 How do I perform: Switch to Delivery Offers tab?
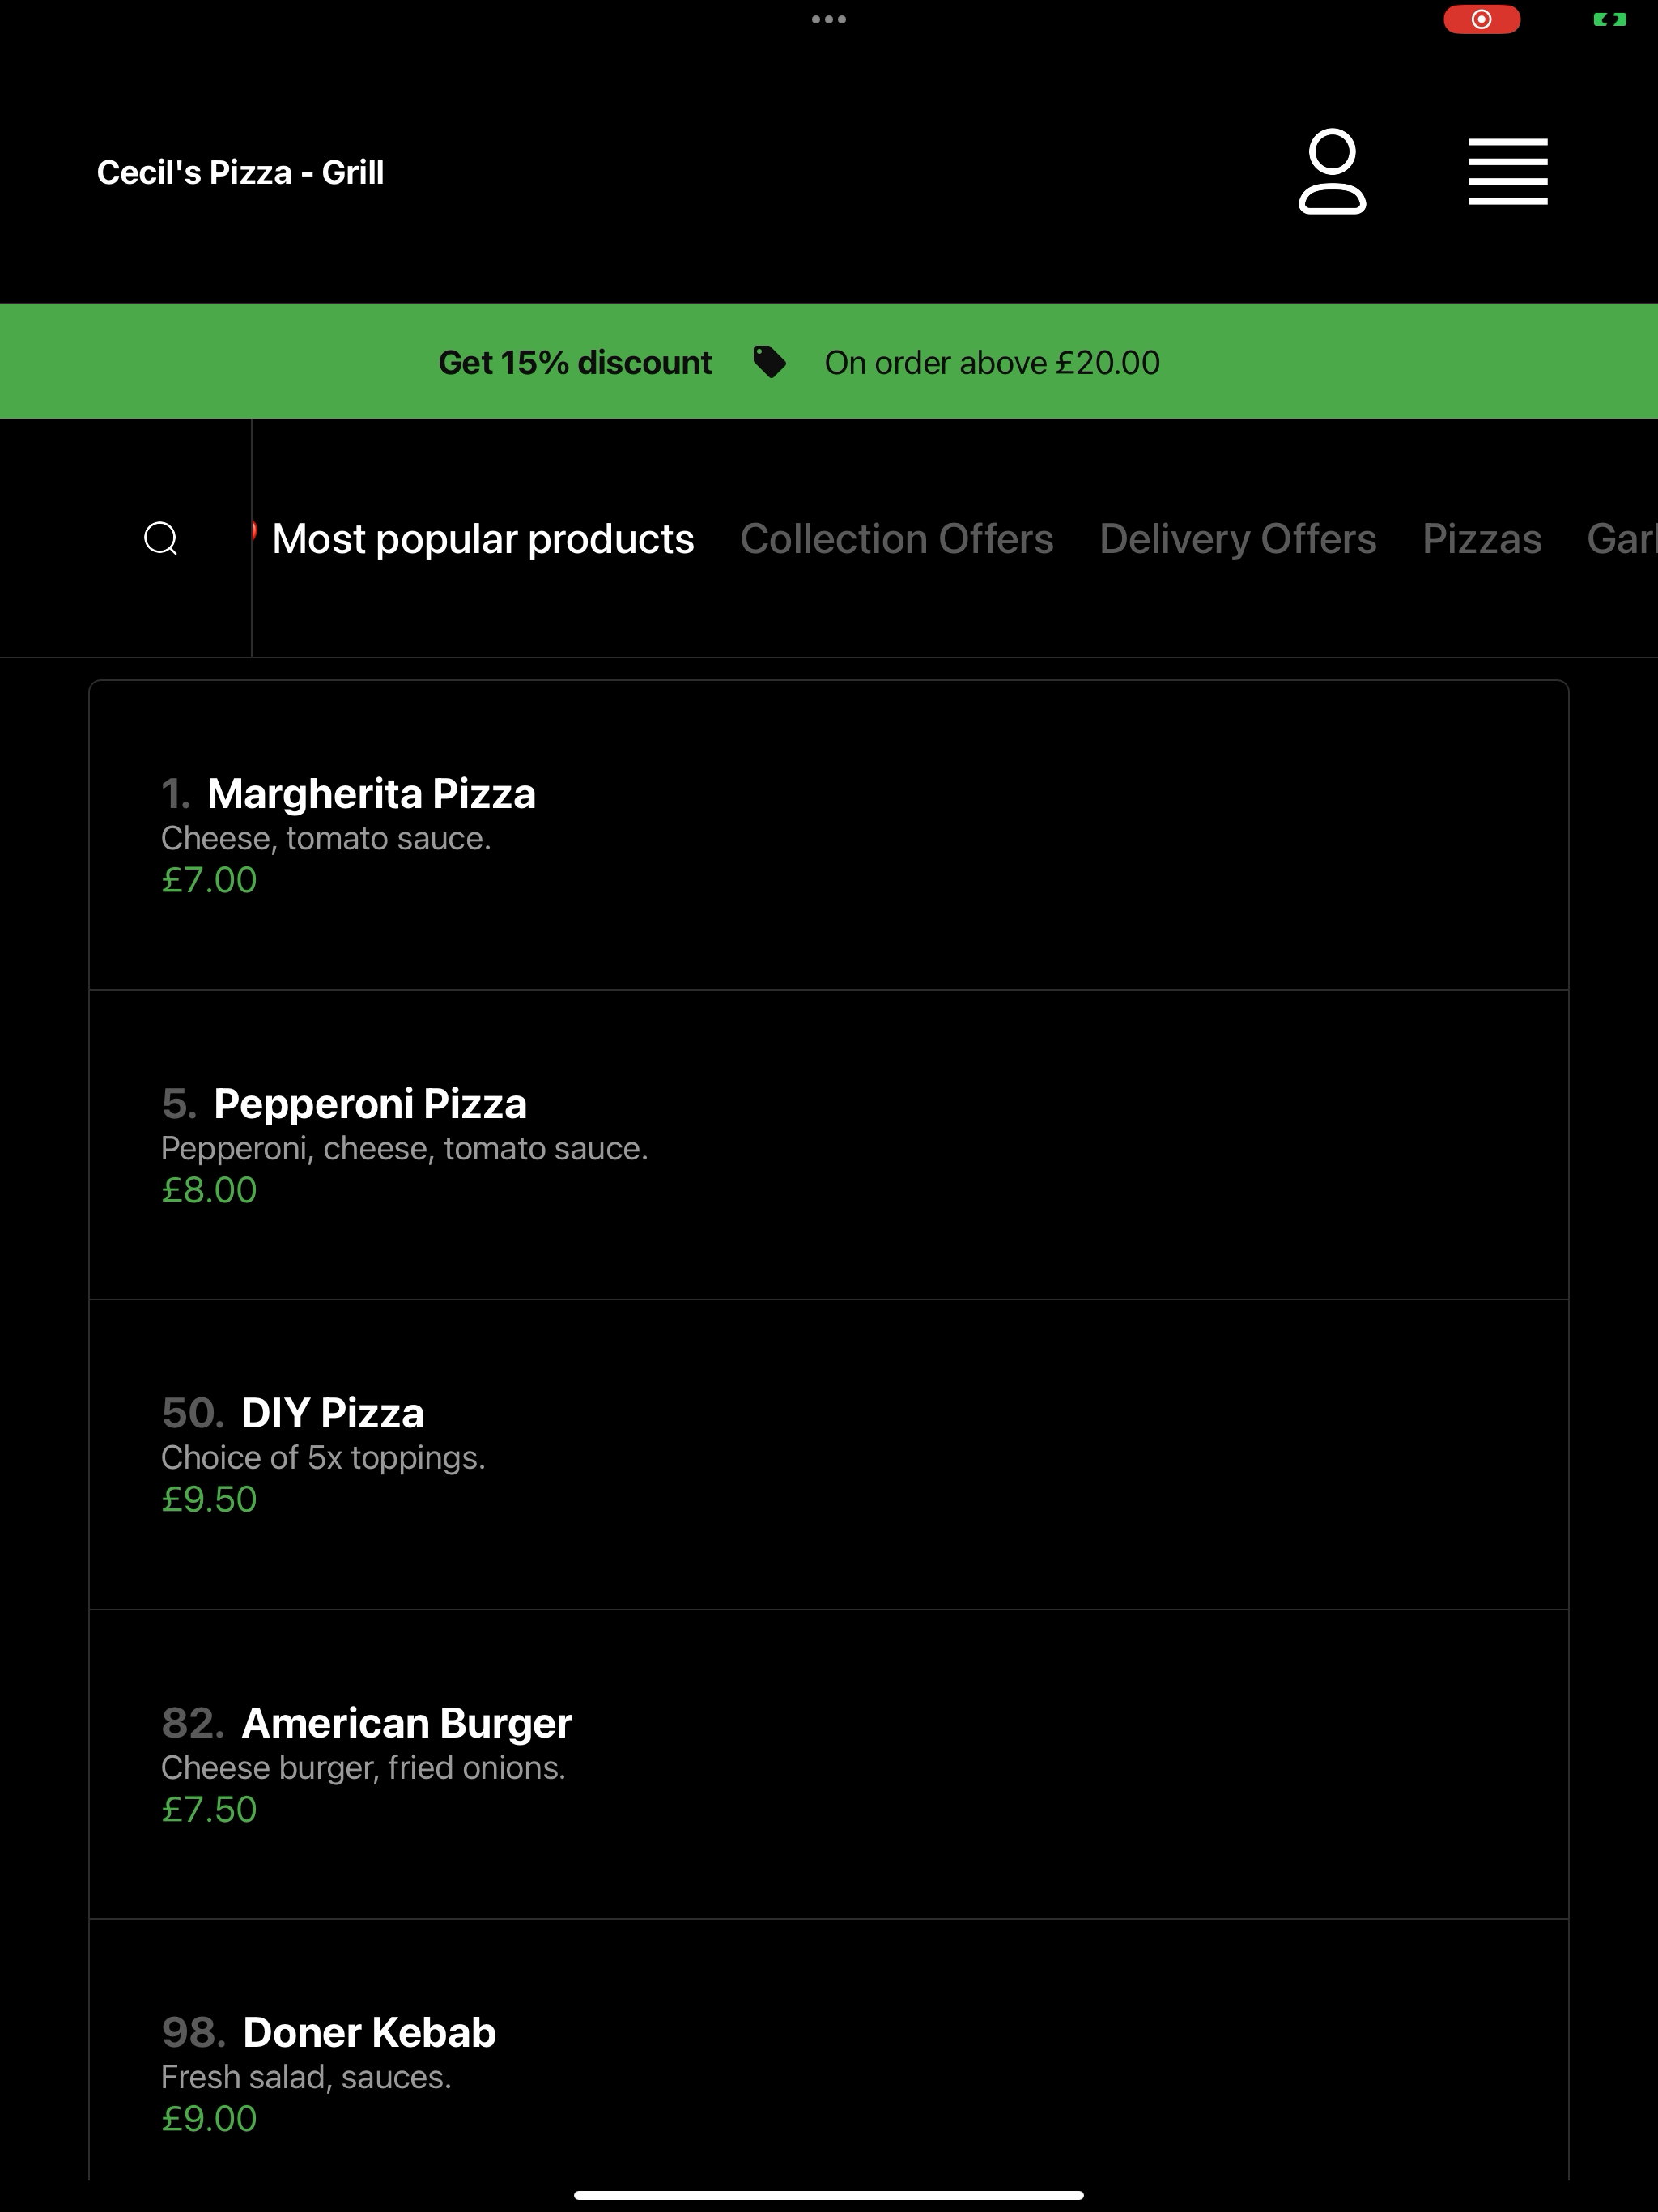(x=1238, y=539)
